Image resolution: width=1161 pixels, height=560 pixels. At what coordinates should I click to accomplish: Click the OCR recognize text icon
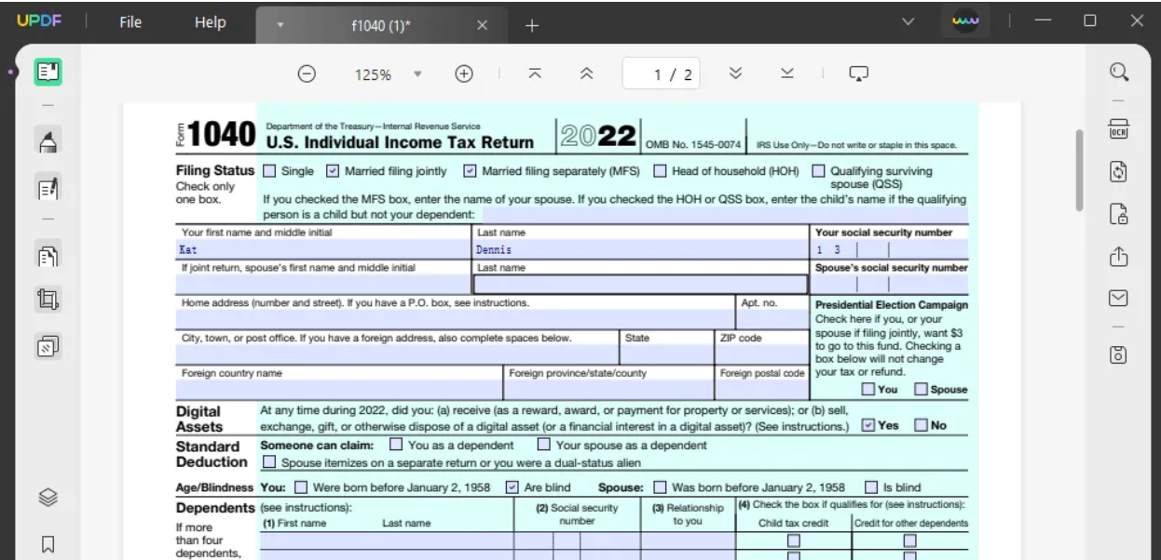pos(1120,129)
